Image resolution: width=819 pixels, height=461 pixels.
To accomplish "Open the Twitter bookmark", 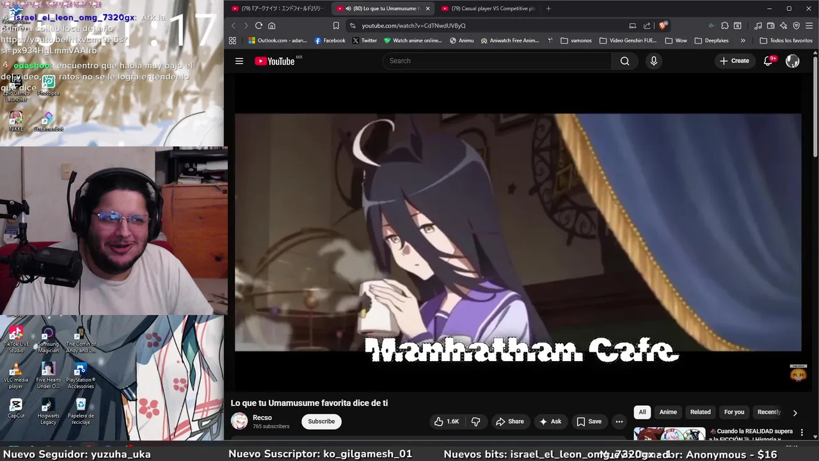I will pos(365,40).
